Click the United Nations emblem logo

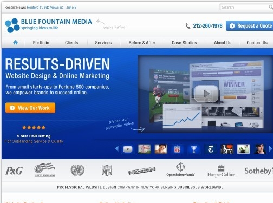(x=77, y=170)
